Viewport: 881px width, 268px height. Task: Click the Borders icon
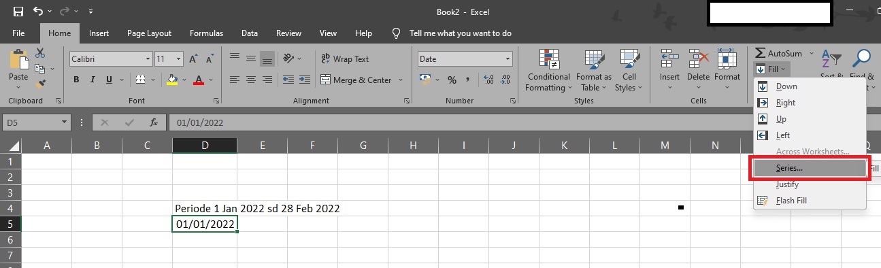pos(140,80)
